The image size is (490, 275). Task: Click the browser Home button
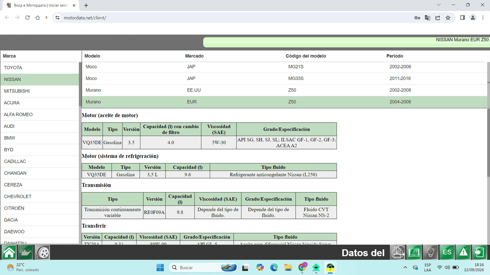point(38,18)
